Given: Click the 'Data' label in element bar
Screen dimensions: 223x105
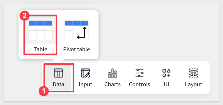Looking at the screenshot, I should 58,84.
